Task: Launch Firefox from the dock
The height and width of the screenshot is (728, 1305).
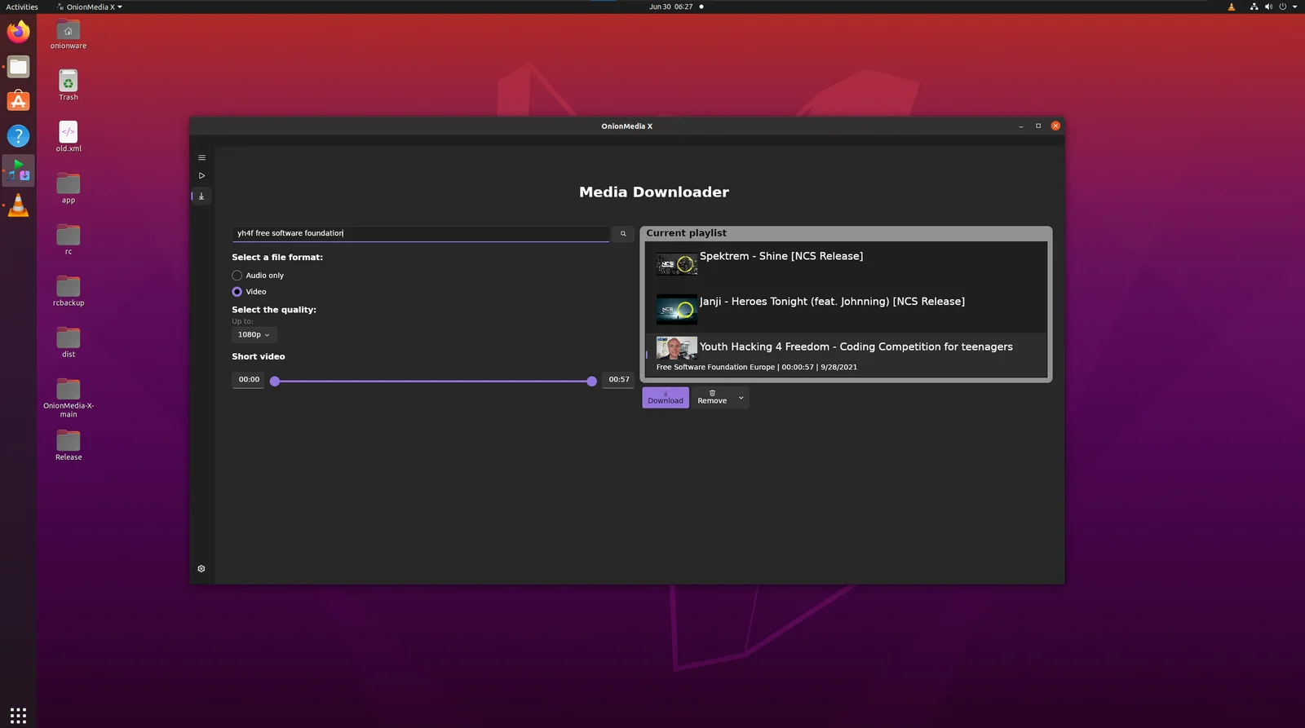Action: click(x=18, y=33)
